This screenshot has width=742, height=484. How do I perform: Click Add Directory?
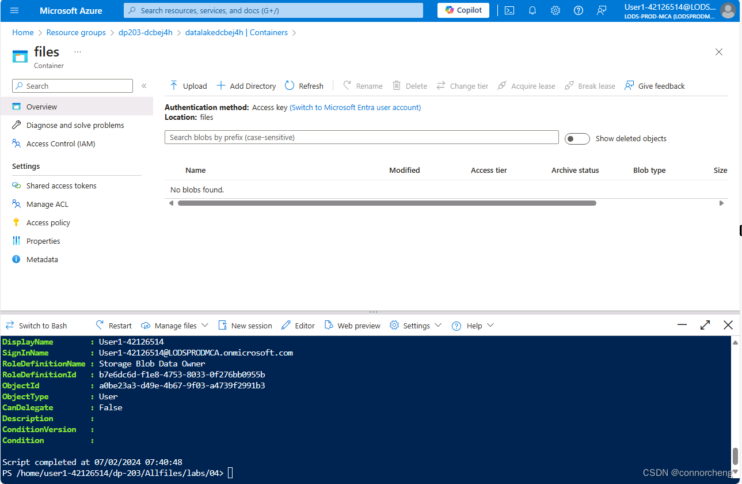(x=246, y=86)
